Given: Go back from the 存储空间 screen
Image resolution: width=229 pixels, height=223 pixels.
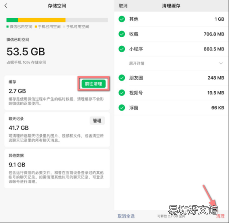Looking at the screenshot, I should pos(6,6).
